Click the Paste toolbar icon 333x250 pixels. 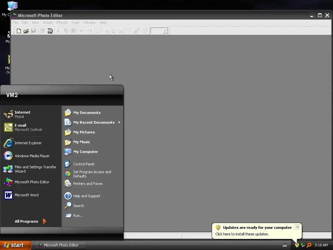(73, 31)
